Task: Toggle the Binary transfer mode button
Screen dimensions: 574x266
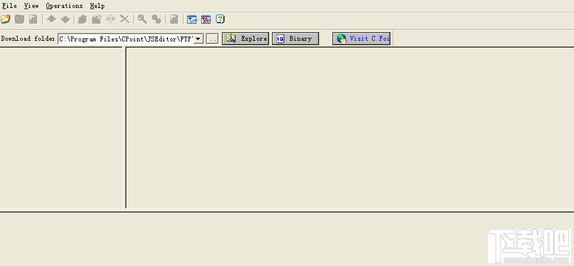Action: pyautogui.click(x=295, y=38)
